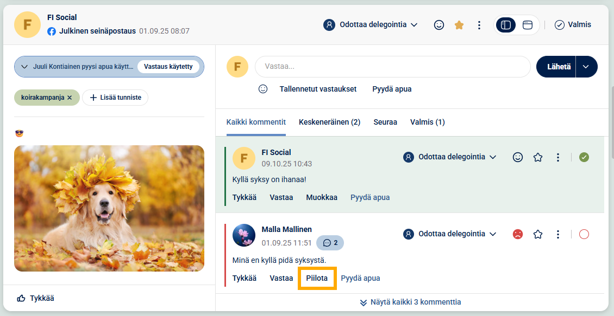
Task: Remove the koirakampanja tag with the x
Action: click(70, 98)
